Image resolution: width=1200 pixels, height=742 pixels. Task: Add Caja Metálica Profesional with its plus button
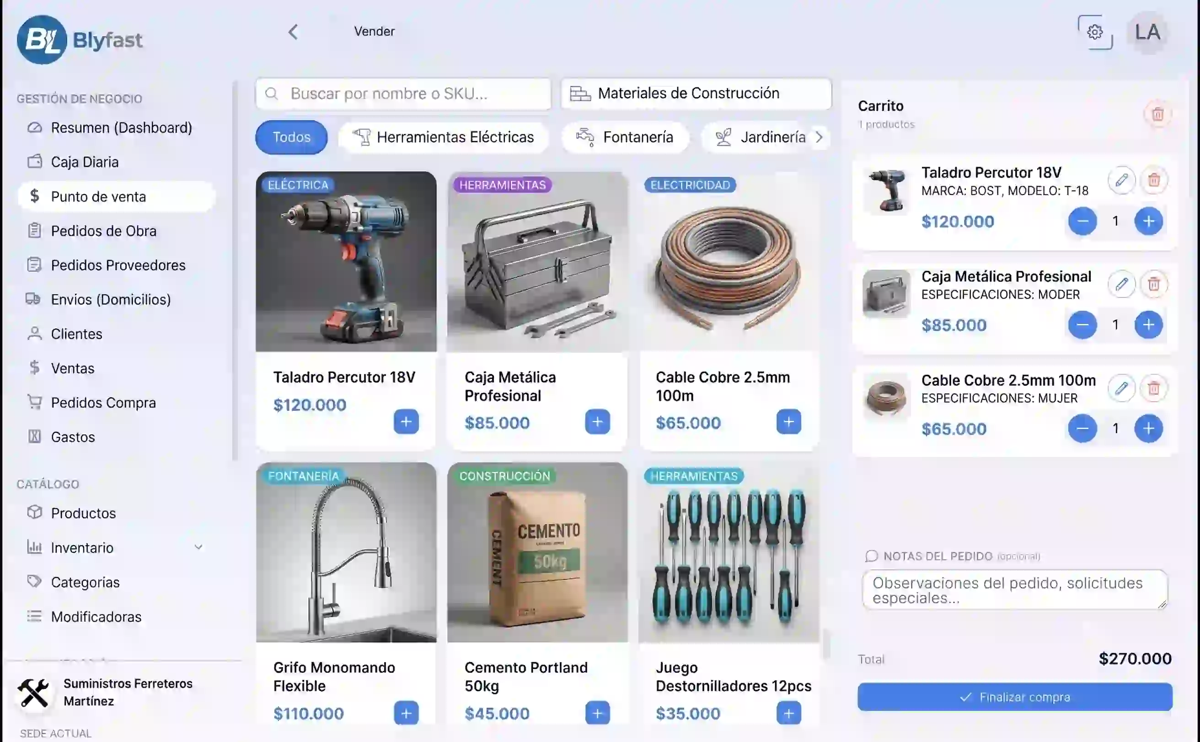click(x=597, y=422)
